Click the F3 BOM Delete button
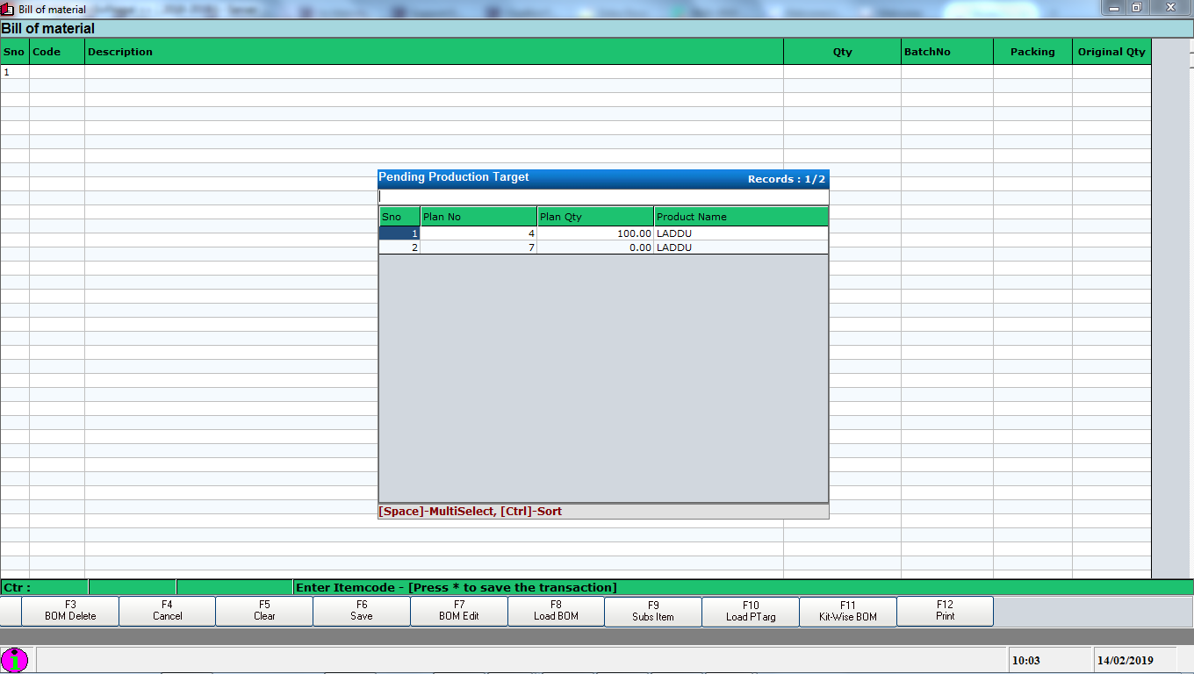This screenshot has height=674, width=1194. coord(70,611)
